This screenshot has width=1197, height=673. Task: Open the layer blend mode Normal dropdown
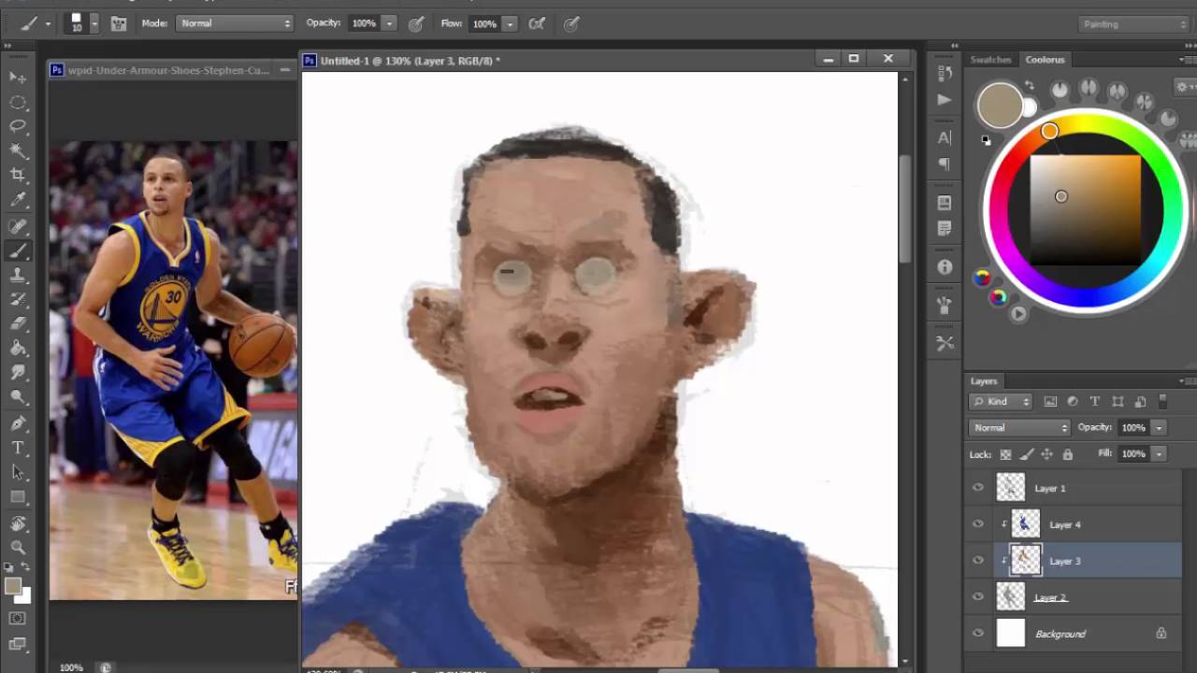coord(1019,428)
